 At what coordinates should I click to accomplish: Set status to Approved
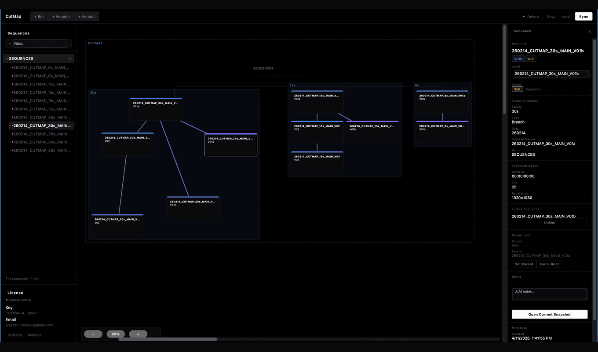coord(533,89)
